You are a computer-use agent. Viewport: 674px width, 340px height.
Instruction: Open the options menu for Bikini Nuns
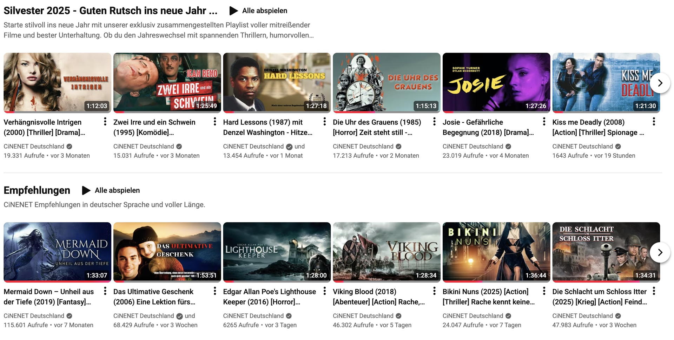[x=544, y=291]
